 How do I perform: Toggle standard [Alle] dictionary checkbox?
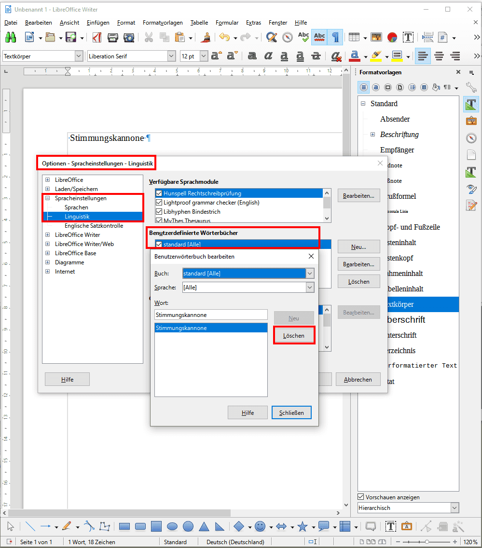pyautogui.click(x=159, y=244)
